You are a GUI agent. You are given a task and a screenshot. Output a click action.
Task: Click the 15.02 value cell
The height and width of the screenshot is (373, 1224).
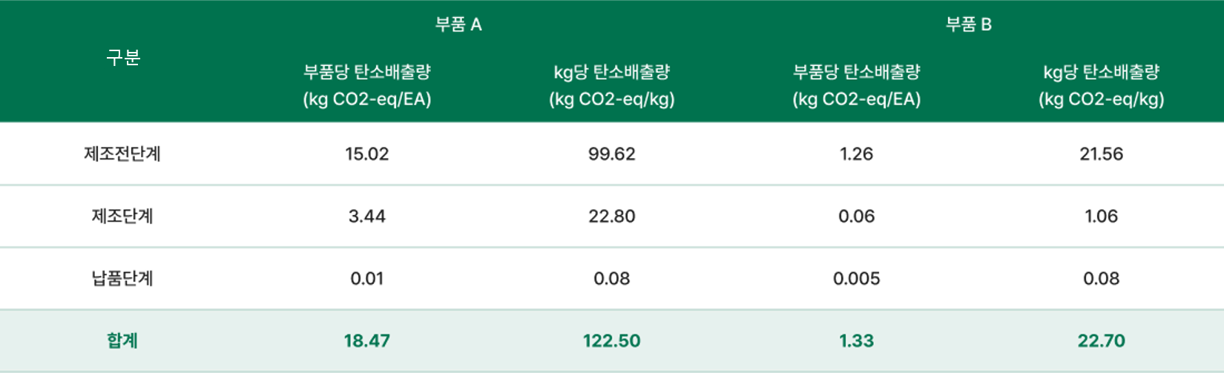pos(367,154)
